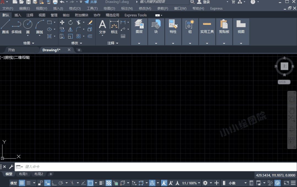Open the 布局1 layout tab

(x=23, y=174)
